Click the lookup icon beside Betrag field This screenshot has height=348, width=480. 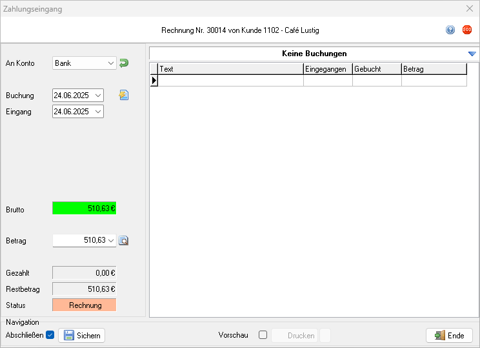(124, 240)
